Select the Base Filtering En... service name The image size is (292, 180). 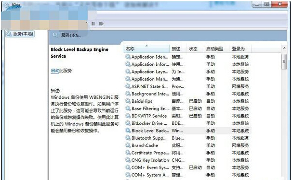(x=150, y=108)
